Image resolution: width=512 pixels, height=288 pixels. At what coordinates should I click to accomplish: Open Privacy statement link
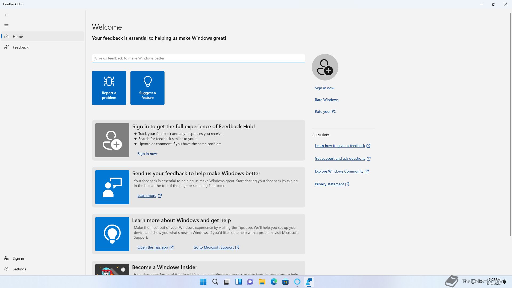pyautogui.click(x=332, y=184)
